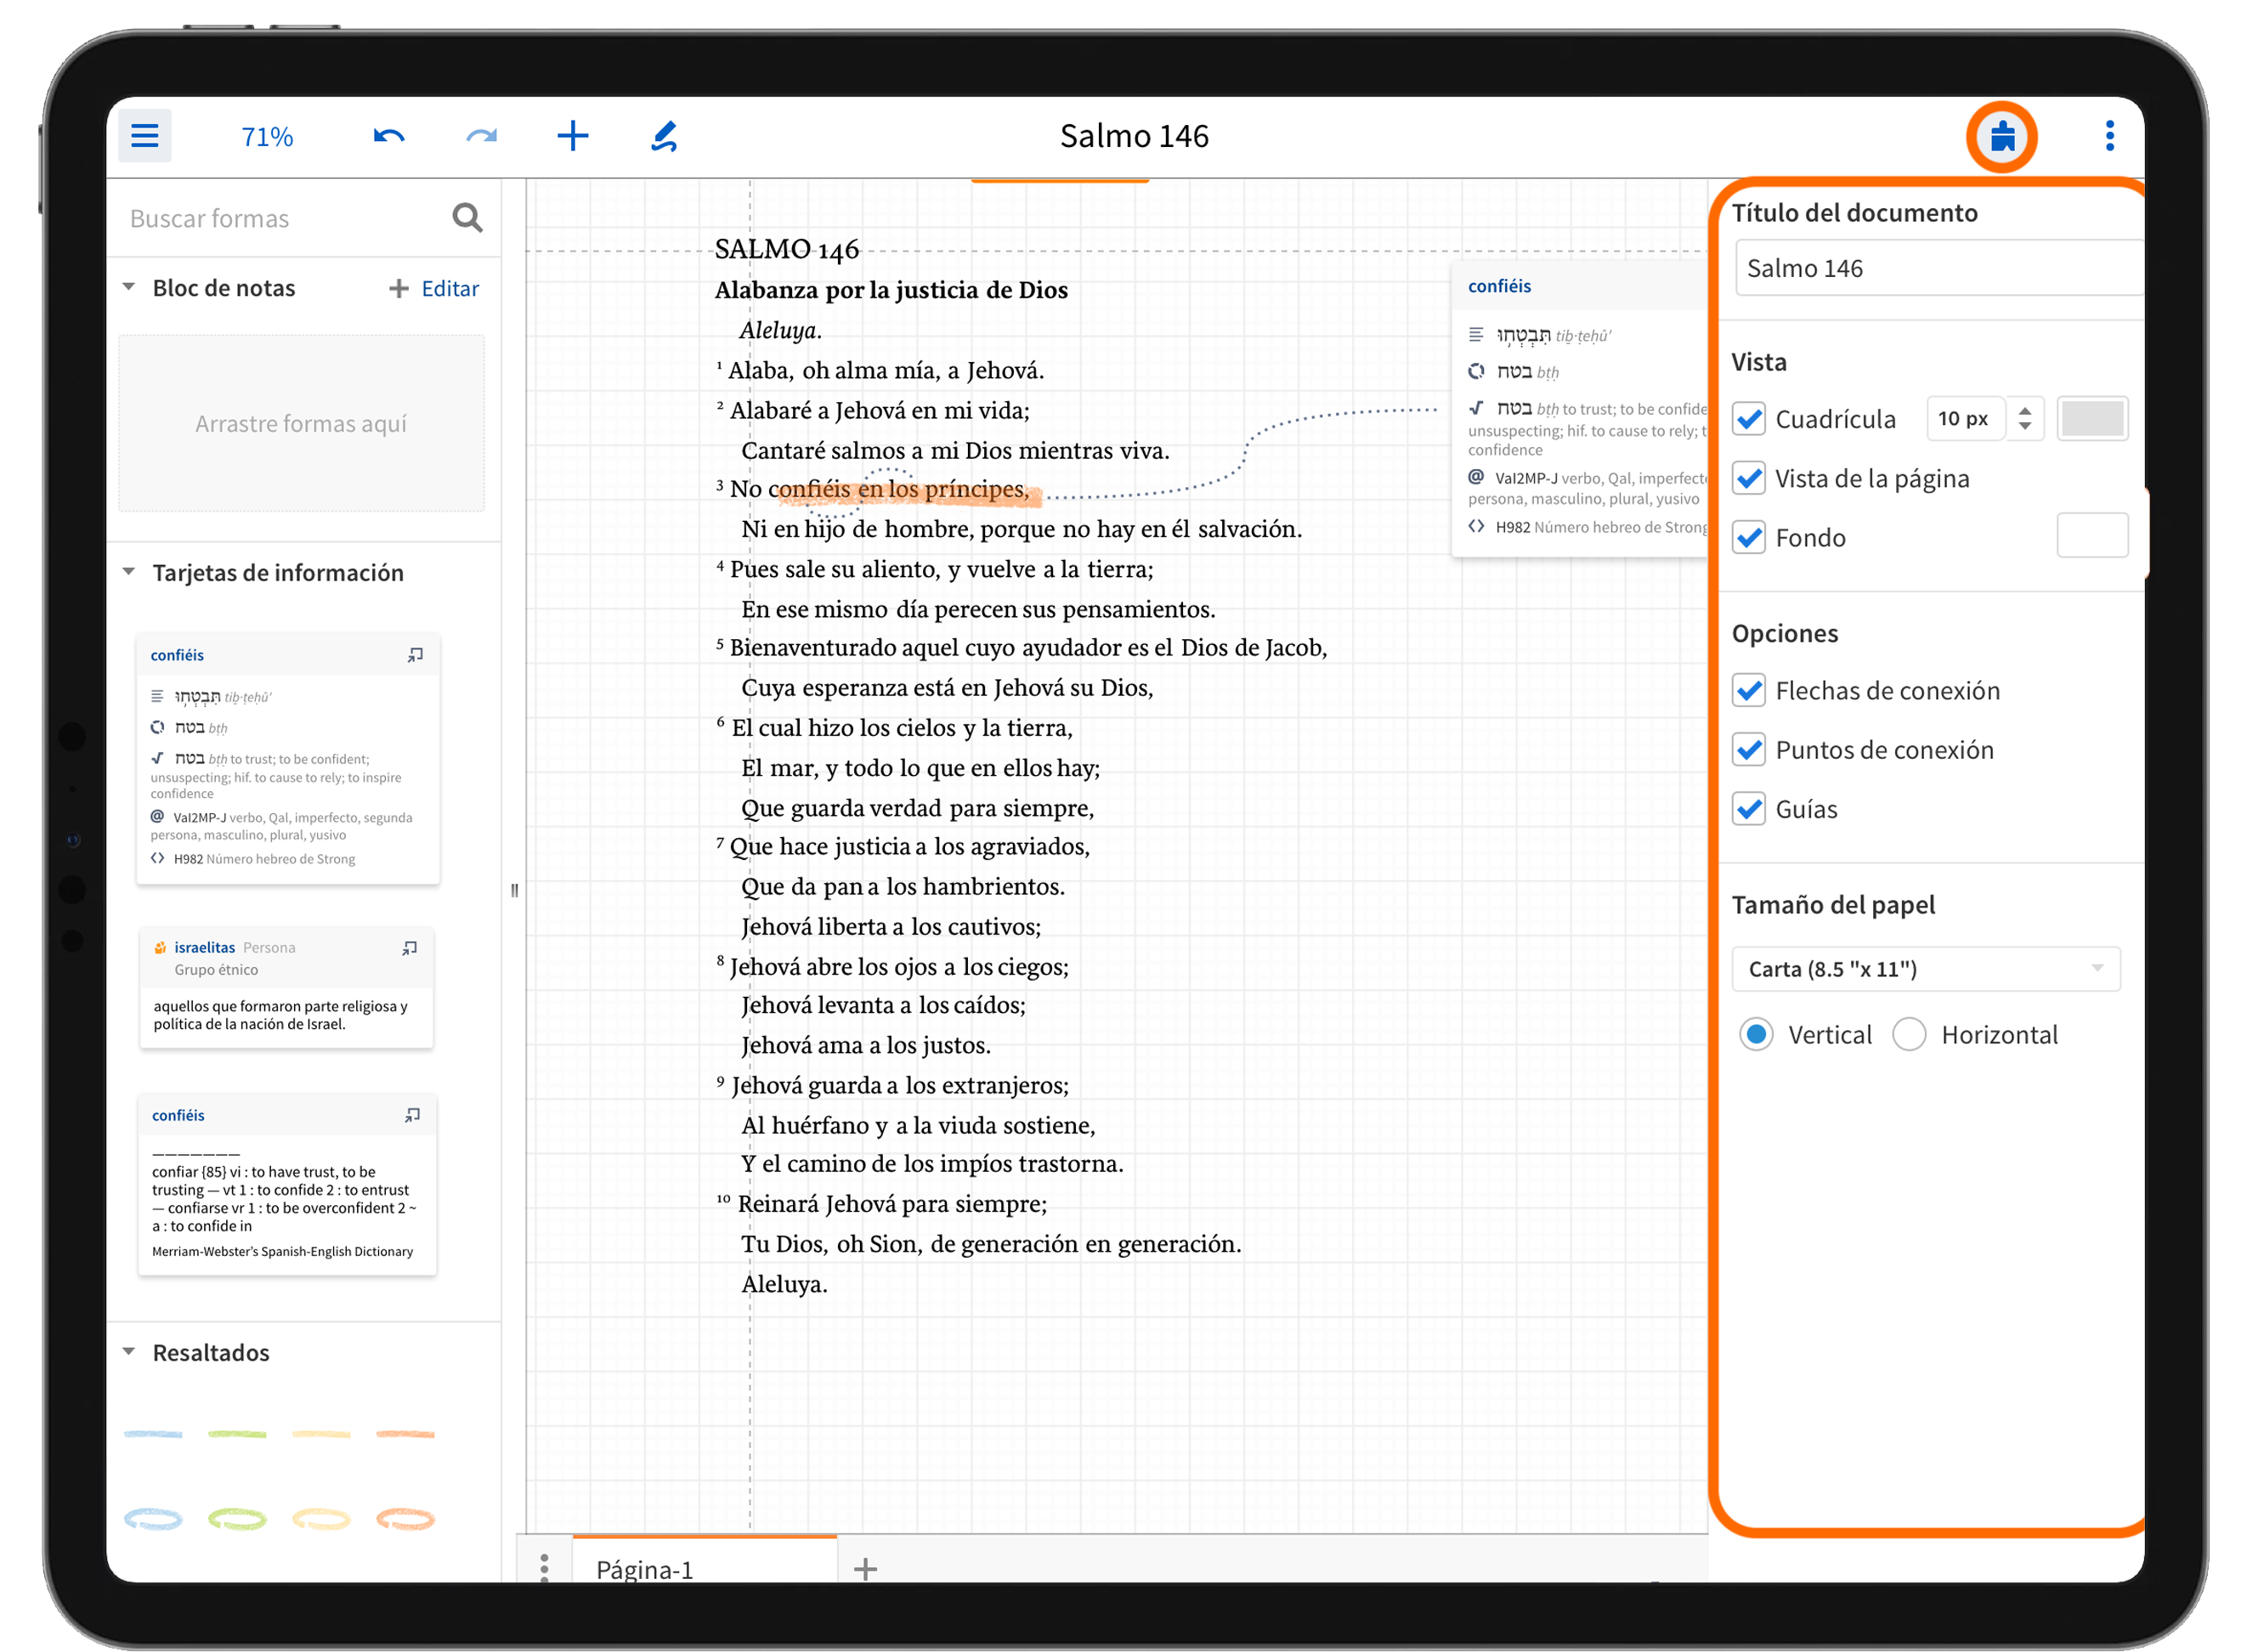Open the paper size Carta dropdown

pyautogui.click(x=1926, y=969)
